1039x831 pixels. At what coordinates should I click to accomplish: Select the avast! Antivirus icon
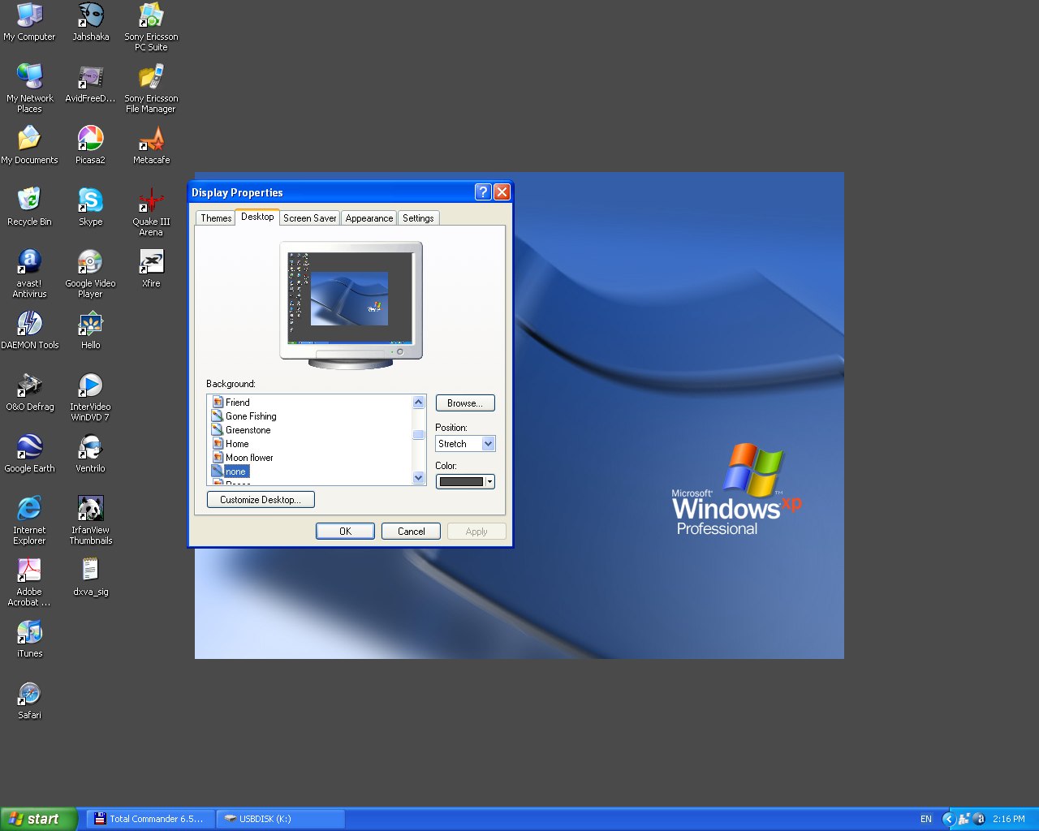point(29,273)
